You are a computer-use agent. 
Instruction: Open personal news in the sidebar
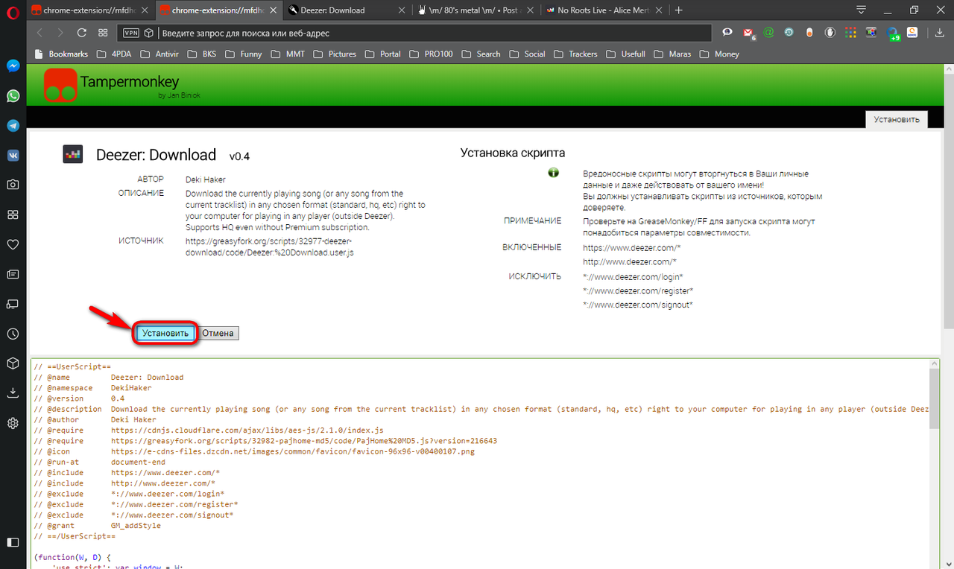13,274
